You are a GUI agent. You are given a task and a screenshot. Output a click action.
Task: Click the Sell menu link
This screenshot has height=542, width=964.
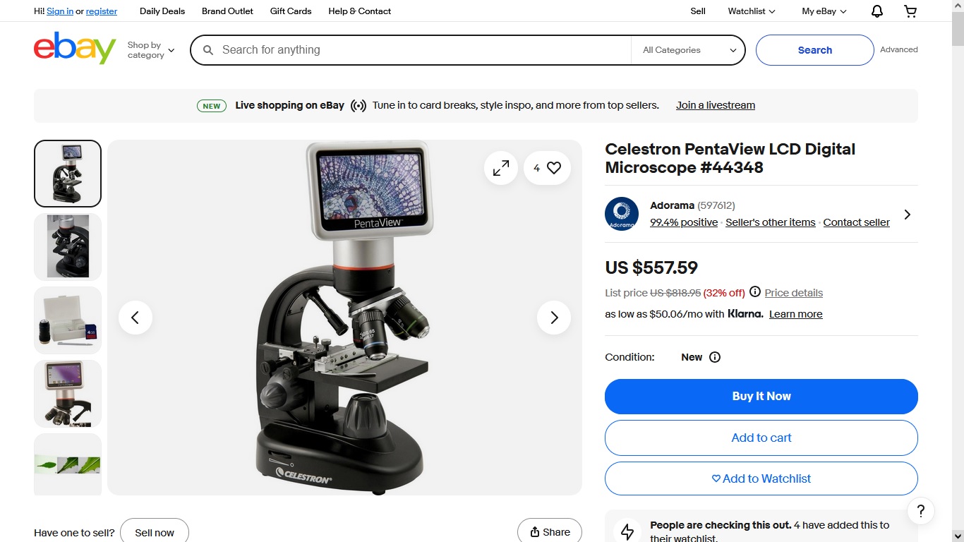pyautogui.click(x=698, y=11)
